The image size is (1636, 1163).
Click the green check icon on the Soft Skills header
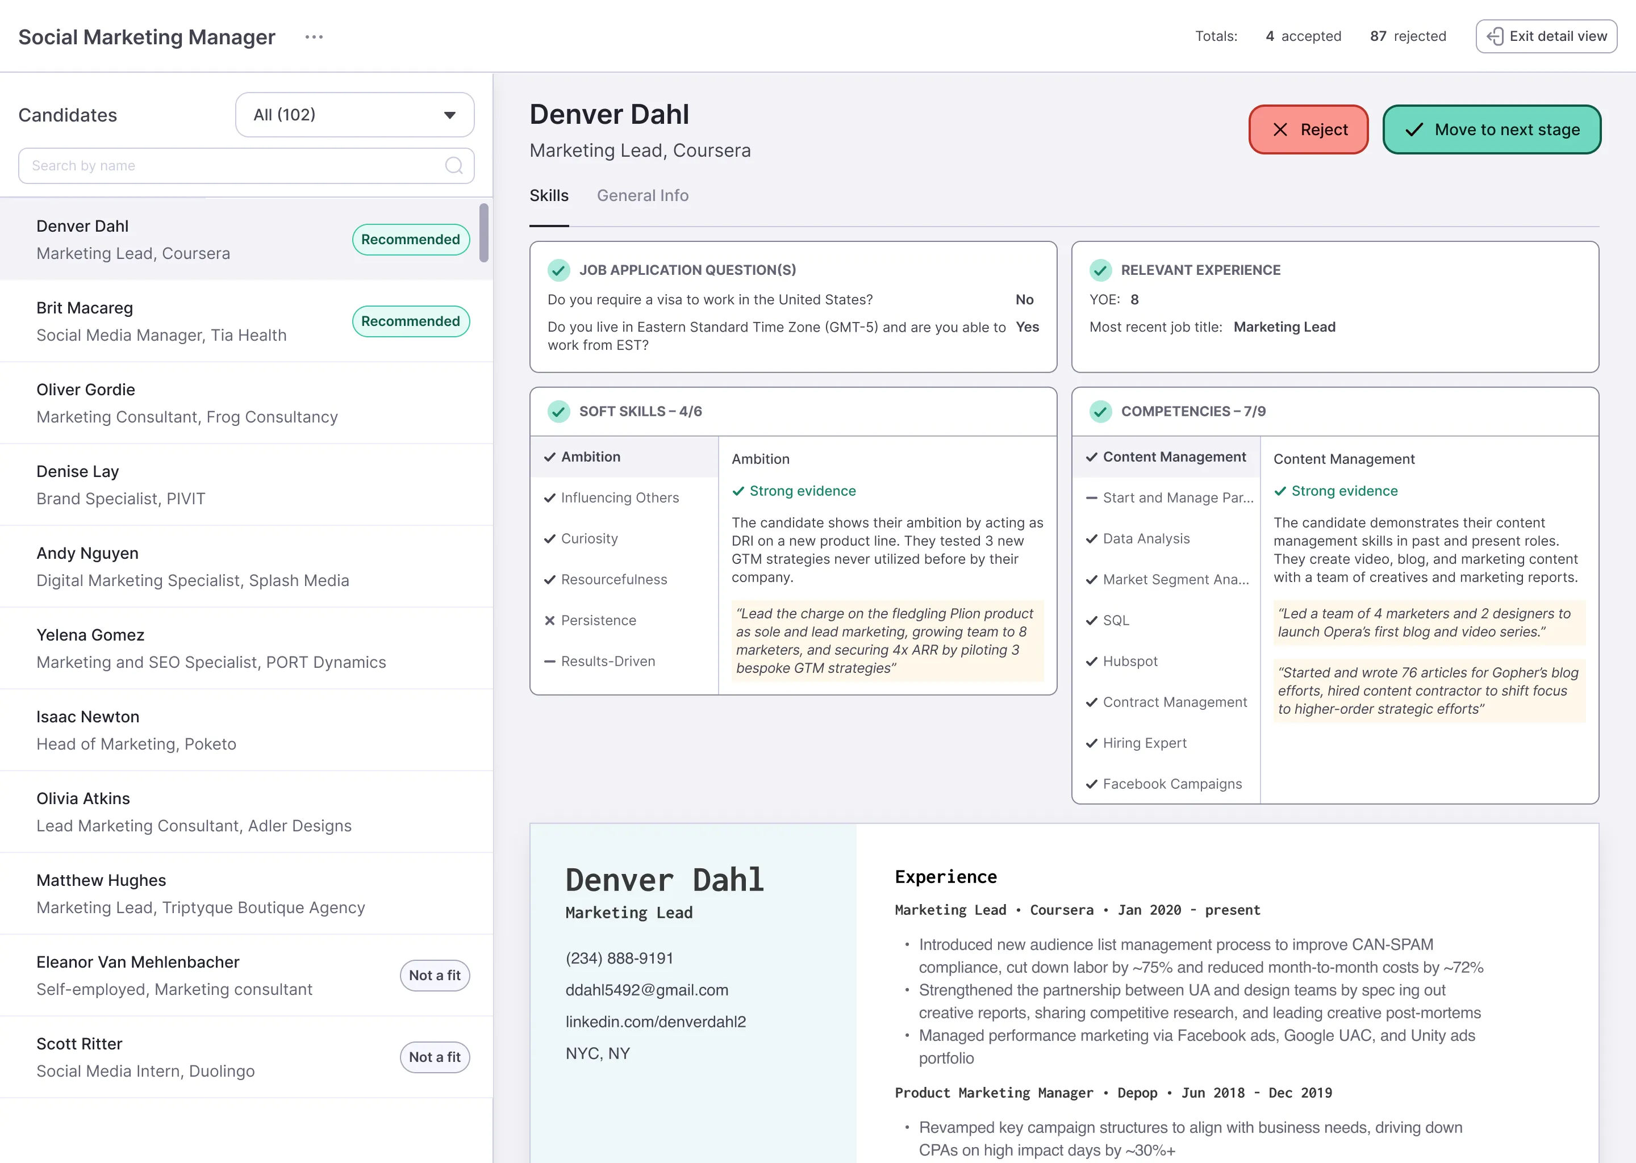[558, 411]
